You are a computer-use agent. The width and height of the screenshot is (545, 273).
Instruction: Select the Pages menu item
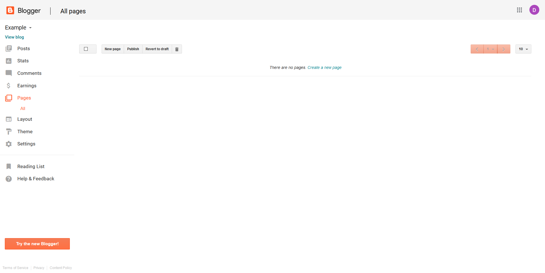pos(24,98)
